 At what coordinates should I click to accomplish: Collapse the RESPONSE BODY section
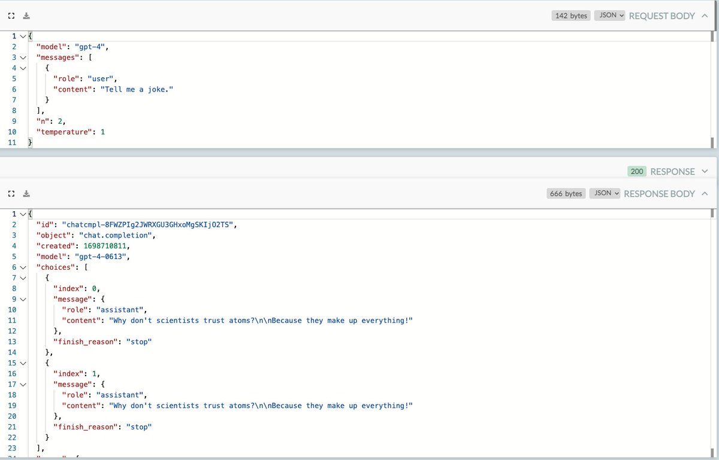coord(705,193)
